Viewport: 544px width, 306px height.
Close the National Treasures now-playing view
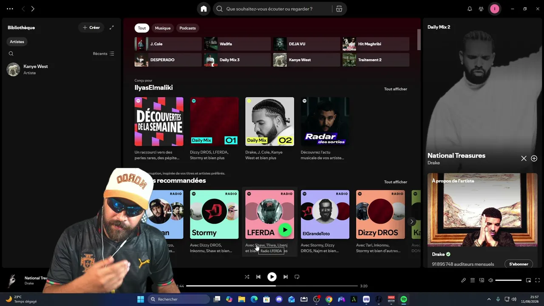(x=524, y=158)
